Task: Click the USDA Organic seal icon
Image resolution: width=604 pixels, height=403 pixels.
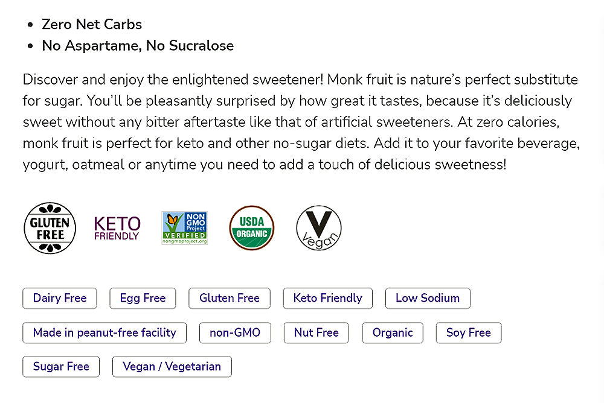Action: [x=252, y=228]
